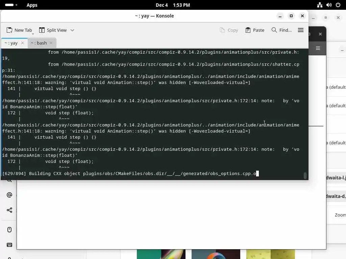This screenshot has width=346, height=259.
Task: Expand the Split View chevron
Action: pos(72,30)
